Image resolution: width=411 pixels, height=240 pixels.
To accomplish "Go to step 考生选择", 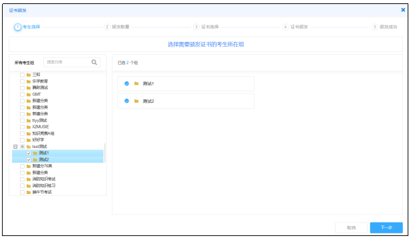I will [27, 27].
